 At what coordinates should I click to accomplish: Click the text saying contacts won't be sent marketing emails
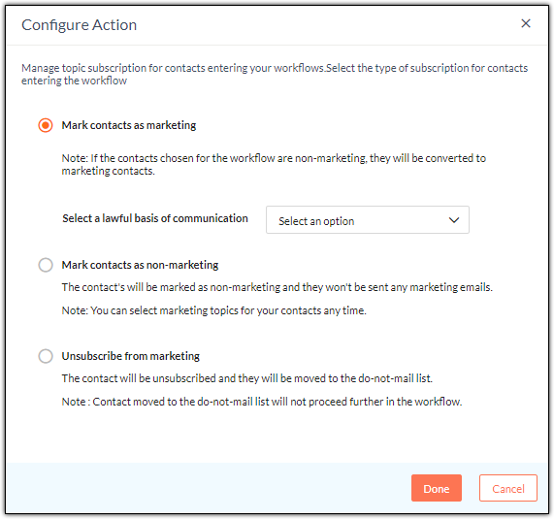(277, 287)
